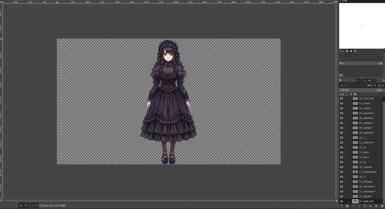Duplicate the selected layer
The height and width of the screenshot is (209, 385).
point(364,206)
